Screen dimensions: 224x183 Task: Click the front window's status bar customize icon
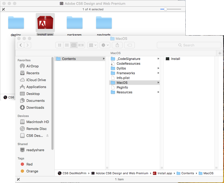18,179
